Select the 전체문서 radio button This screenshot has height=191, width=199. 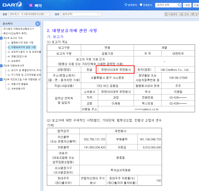(141, 5)
